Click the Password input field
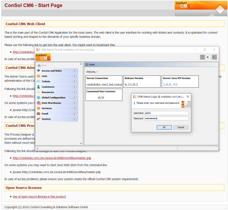The height and width of the screenshot is (210, 228). click(167, 118)
